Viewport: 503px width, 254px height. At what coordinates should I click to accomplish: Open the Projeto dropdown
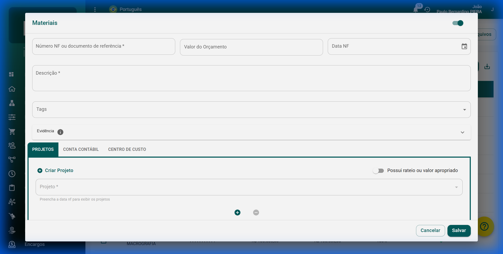(x=456, y=187)
